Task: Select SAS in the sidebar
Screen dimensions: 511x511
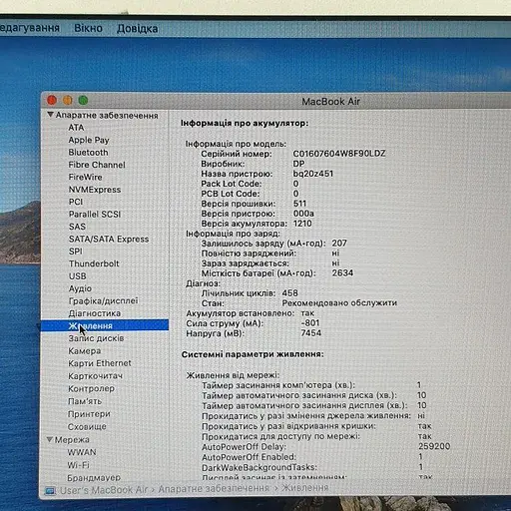Action: [77, 227]
